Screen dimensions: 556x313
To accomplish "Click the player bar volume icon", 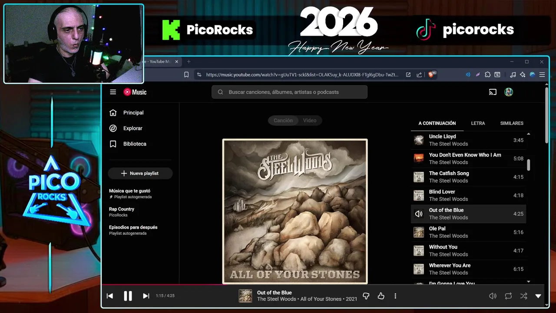I will 493,296.
